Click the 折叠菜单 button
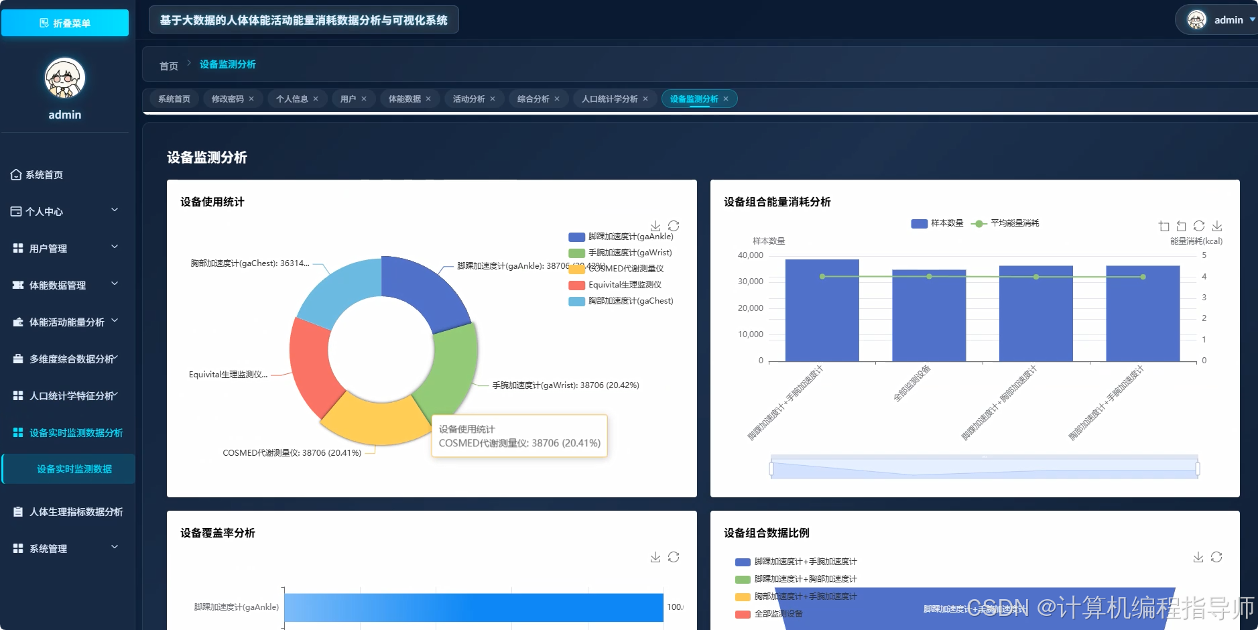This screenshot has height=630, width=1258. (65, 23)
